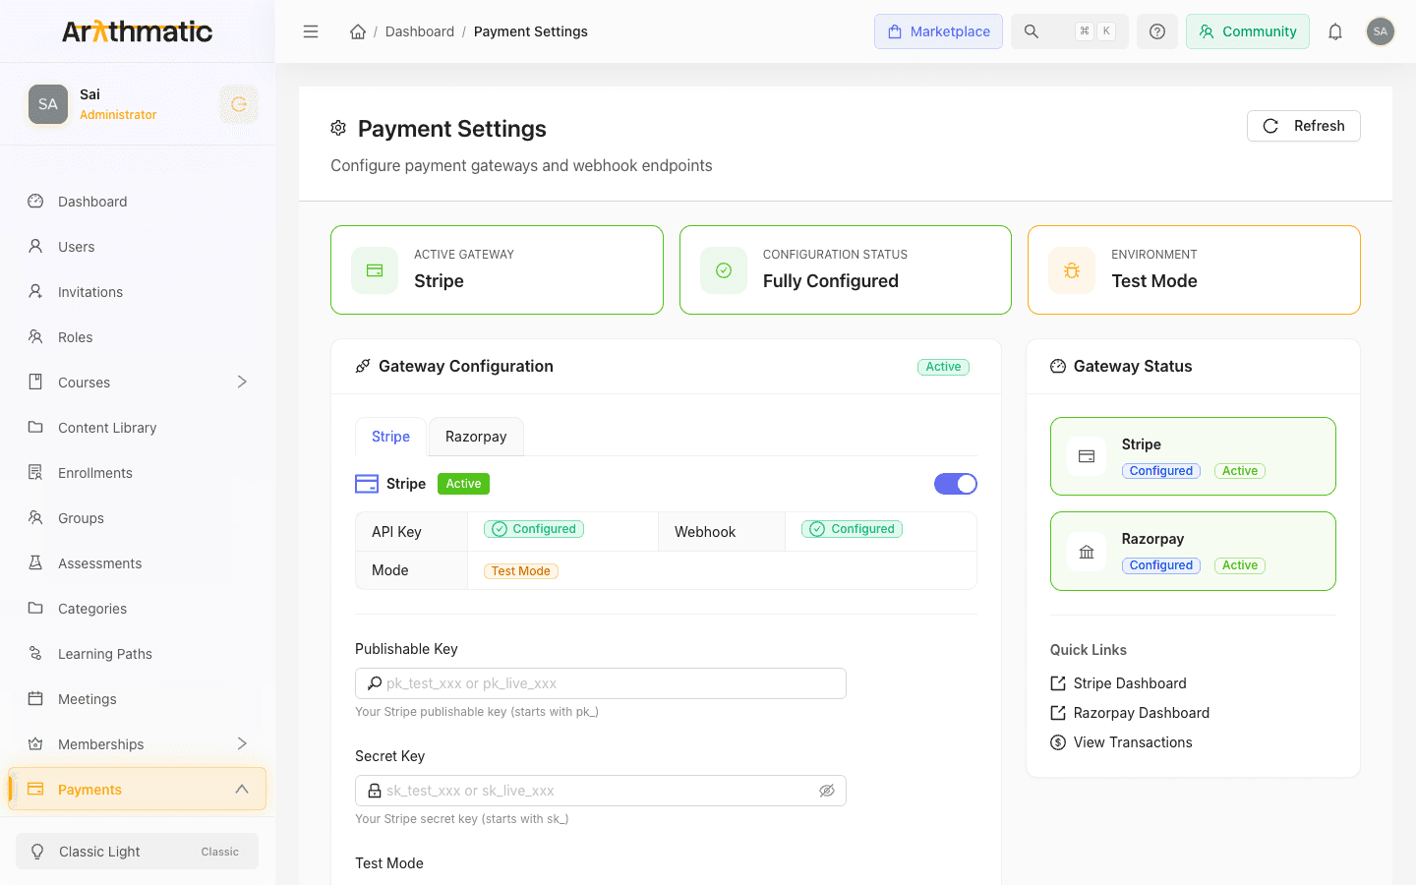The height and width of the screenshot is (885, 1416).
Task: Click the Payments card icon in sidebar
Action: click(x=35, y=789)
